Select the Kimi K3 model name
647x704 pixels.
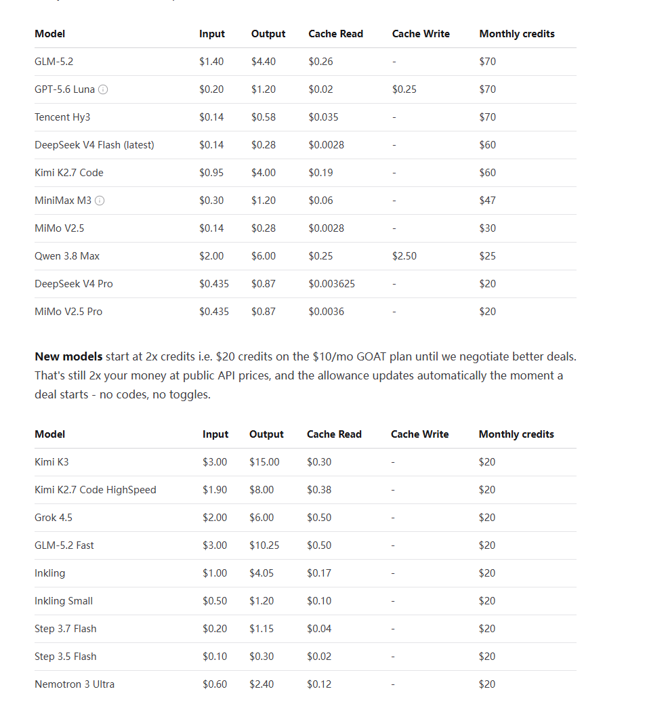[51, 462]
